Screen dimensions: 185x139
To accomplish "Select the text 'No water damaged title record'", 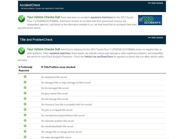I will (56, 137).
